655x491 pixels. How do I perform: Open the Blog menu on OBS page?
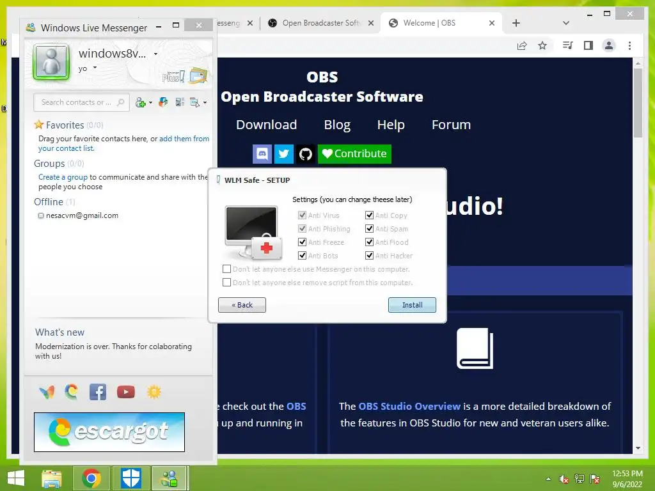tap(337, 125)
